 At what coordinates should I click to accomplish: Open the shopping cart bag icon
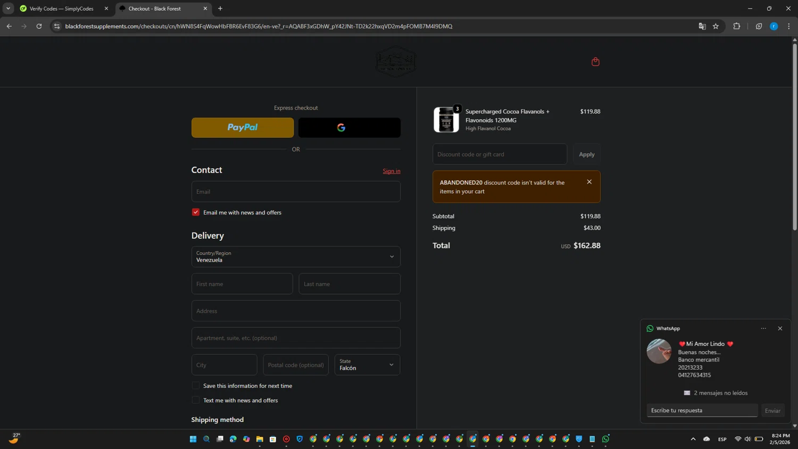pyautogui.click(x=595, y=62)
